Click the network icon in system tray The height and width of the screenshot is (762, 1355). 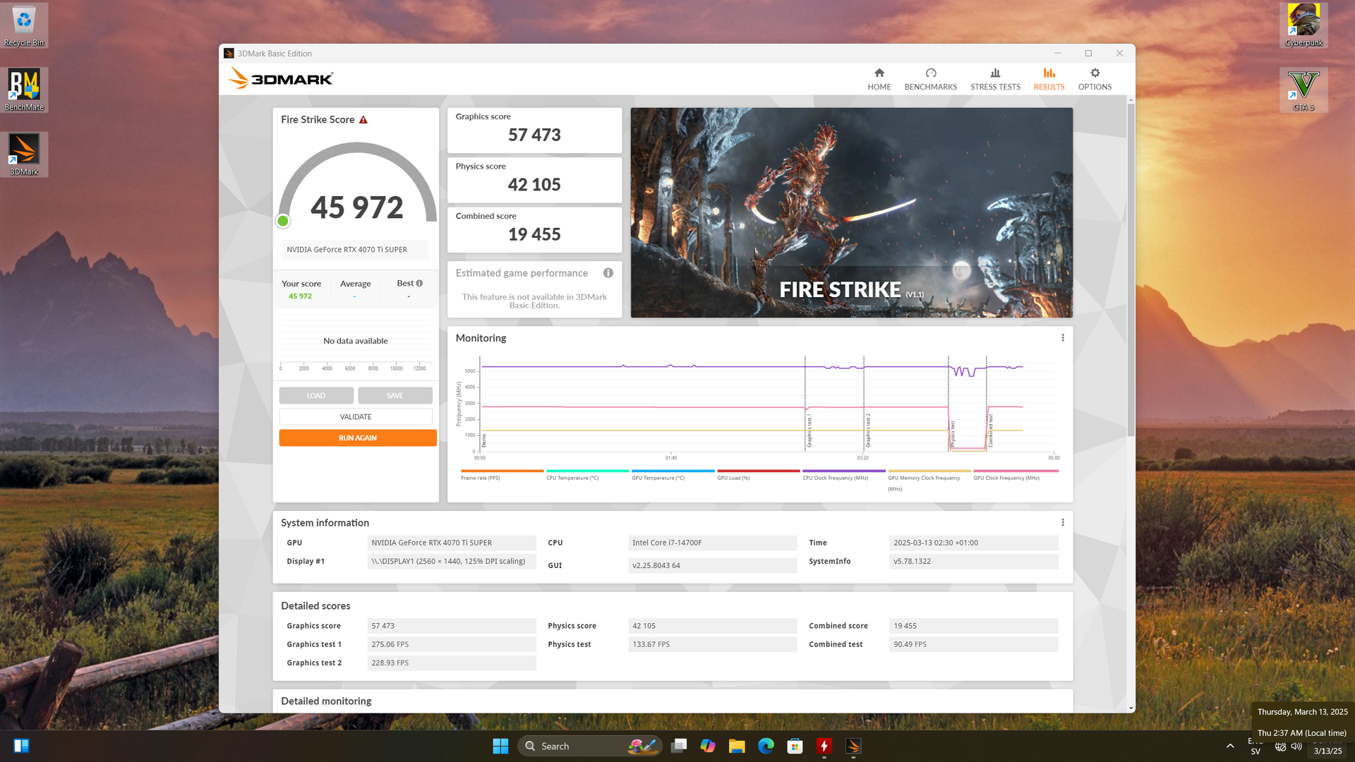(1280, 746)
